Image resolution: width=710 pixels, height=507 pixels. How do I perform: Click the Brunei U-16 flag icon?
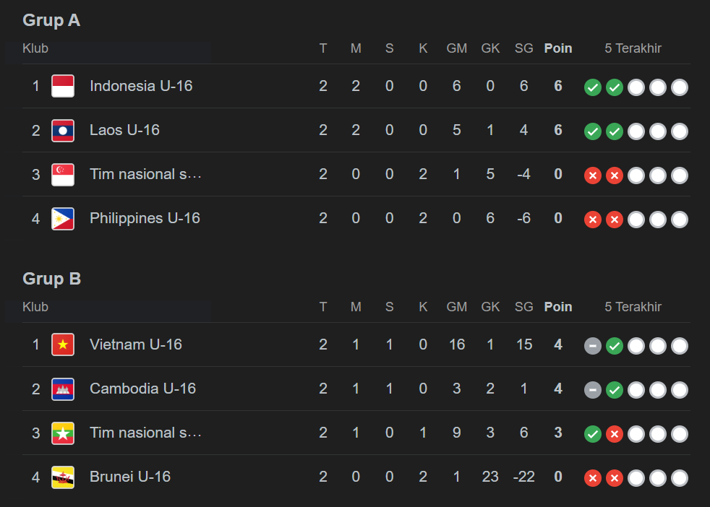pyautogui.click(x=63, y=477)
